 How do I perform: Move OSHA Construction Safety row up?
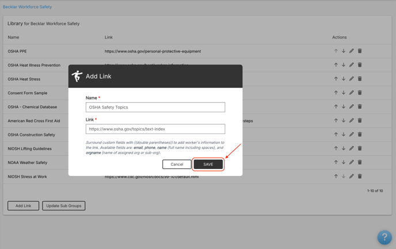(x=336, y=134)
